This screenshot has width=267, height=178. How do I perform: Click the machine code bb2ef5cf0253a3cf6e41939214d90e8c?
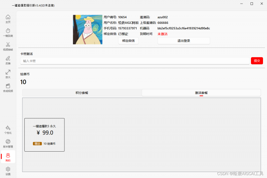[x=184, y=28]
